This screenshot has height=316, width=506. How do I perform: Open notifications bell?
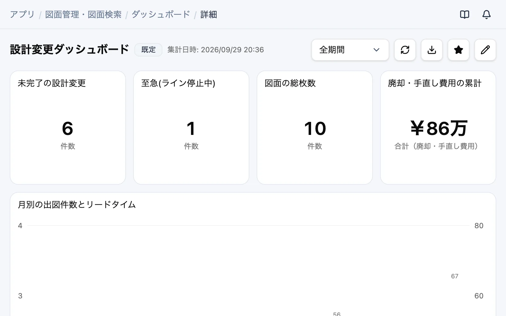[x=486, y=14]
